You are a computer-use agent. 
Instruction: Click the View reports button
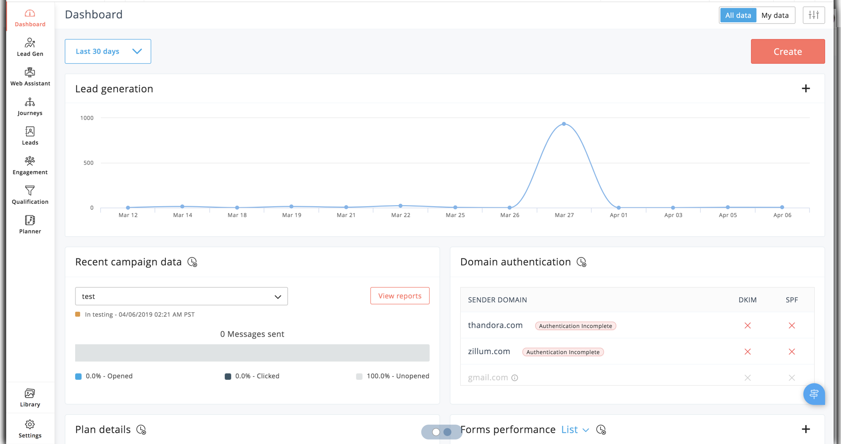(x=400, y=296)
